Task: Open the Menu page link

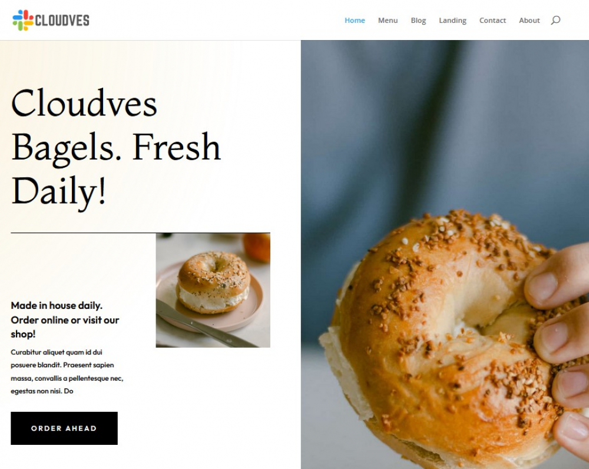Action: 388,20
